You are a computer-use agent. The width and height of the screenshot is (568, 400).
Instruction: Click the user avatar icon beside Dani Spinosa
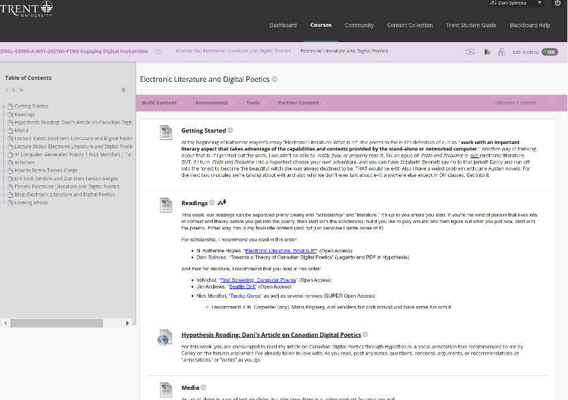coord(493,3)
